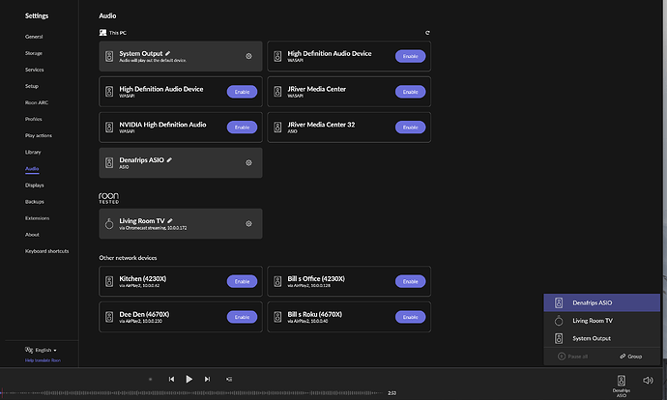Image resolution: width=667 pixels, height=400 pixels.
Task: Enable Dee Den (4670X) device
Action: click(x=242, y=317)
